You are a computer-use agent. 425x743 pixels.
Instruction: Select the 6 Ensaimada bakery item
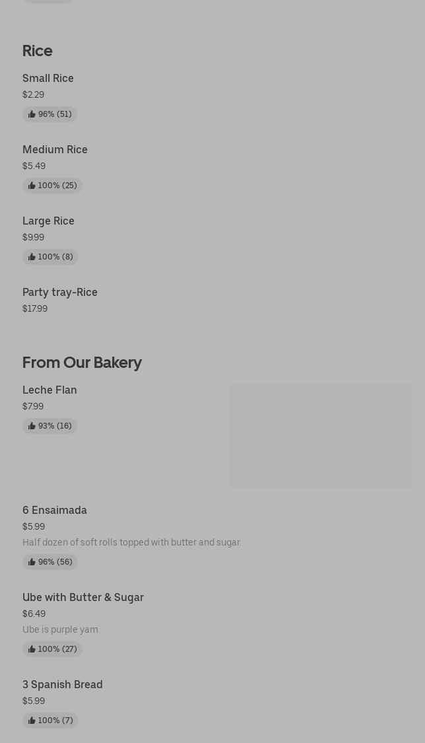coord(55,510)
